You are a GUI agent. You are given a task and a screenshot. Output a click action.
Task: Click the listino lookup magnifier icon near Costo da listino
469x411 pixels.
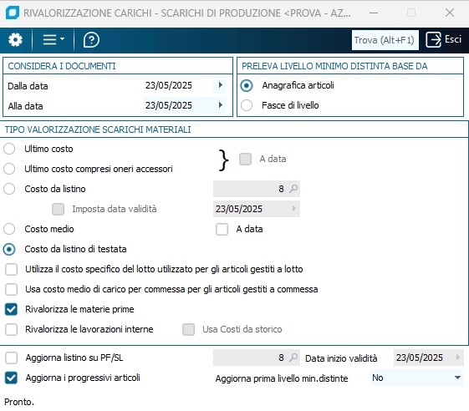click(x=293, y=189)
